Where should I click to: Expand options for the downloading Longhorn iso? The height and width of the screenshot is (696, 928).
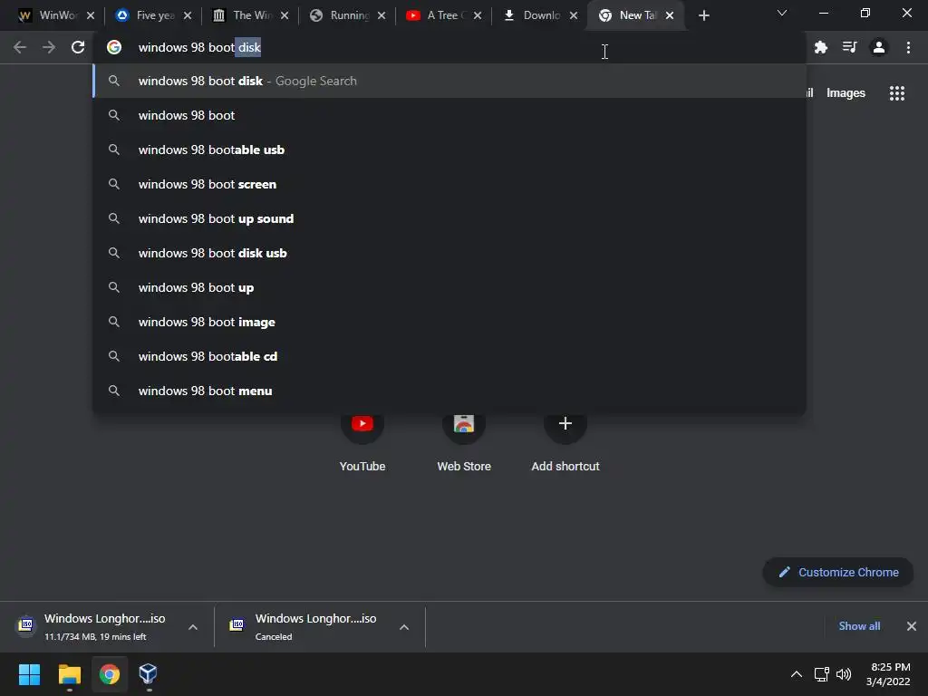[193, 627]
